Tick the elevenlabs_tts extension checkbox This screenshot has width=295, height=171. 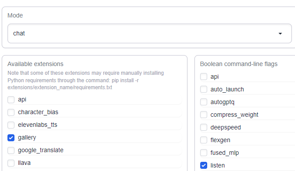coord(11,125)
